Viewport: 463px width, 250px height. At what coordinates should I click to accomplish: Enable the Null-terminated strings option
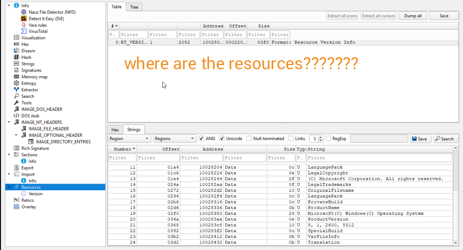249,138
